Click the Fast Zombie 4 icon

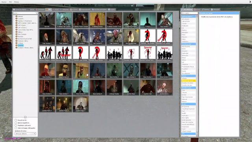coord(81,37)
